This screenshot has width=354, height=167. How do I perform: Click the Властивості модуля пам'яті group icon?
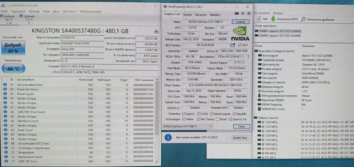[256, 51]
